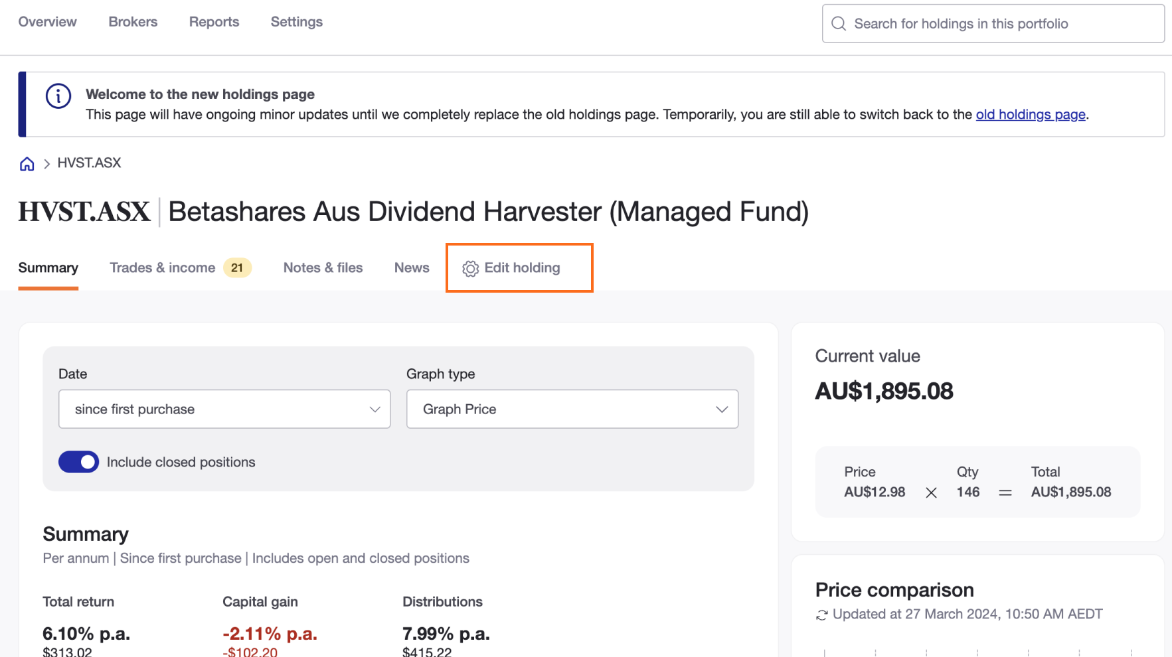This screenshot has height=657, width=1172.
Task: Click the 6.10% p.a. total return
Action: [x=86, y=634]
